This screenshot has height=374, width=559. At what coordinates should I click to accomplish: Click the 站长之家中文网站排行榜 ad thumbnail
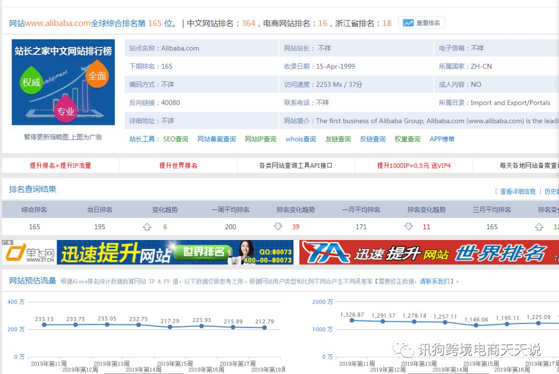63,82
